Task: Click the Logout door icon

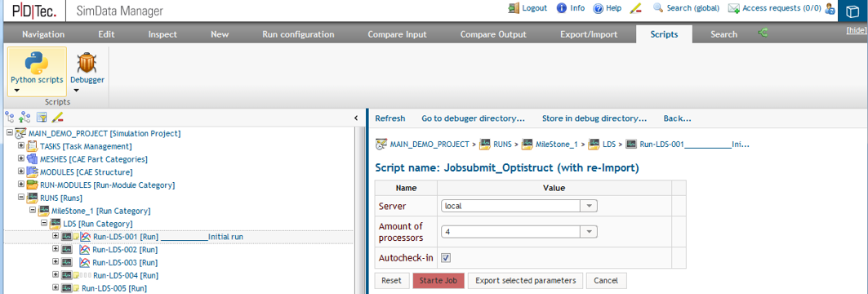Action: coord(513,8)
